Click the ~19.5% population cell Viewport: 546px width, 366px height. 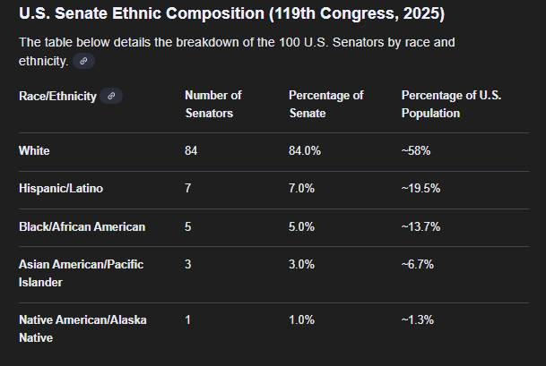click(420, 189)
